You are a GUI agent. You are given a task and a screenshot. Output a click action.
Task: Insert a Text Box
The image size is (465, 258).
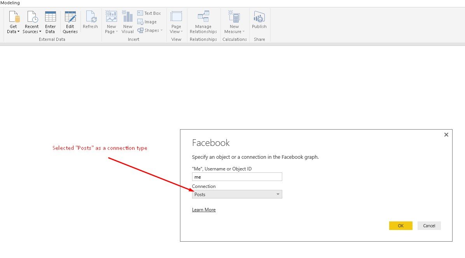[149, 13]
